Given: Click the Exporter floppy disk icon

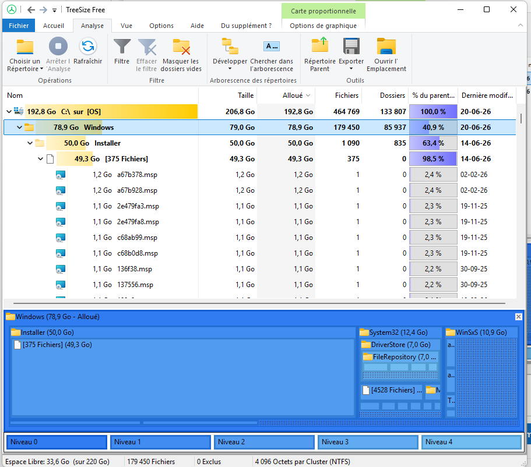Looking at the screenshot, I should [x=351, y=46].
